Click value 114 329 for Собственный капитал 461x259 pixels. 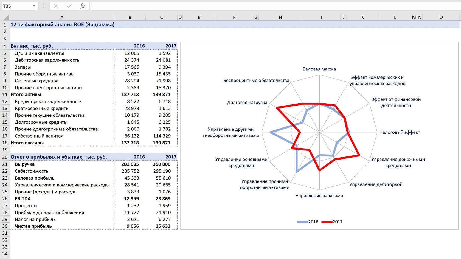(x=162, y=136)
